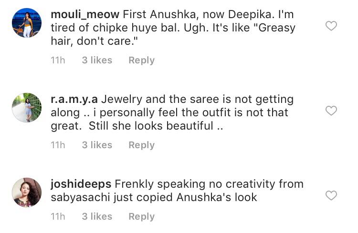View joshideeps' profile picture
The width and height of the screenshot is (358, 233).
pyautogui.click(x=27, y=192)
